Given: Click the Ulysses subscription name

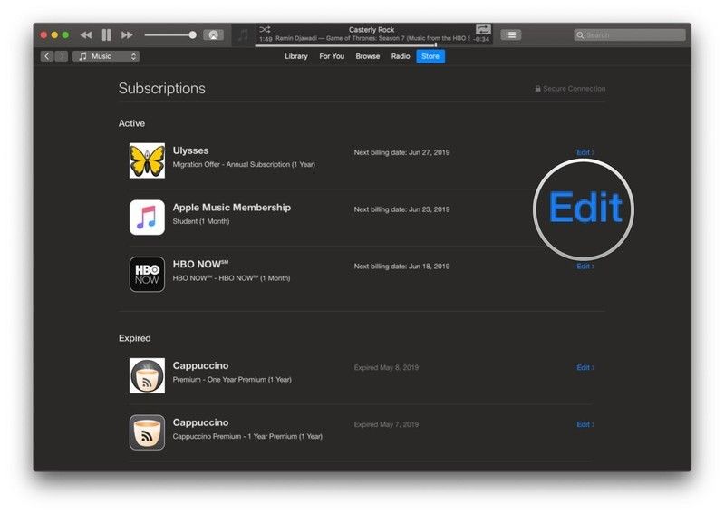Looking at the screenshot, I should 190,150.
